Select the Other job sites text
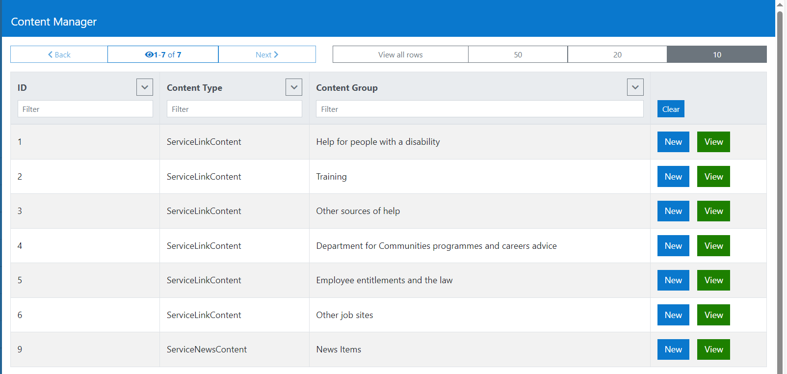Image resolution: width=787 pixels, height=374 pixels. click(x=344, y=315)
